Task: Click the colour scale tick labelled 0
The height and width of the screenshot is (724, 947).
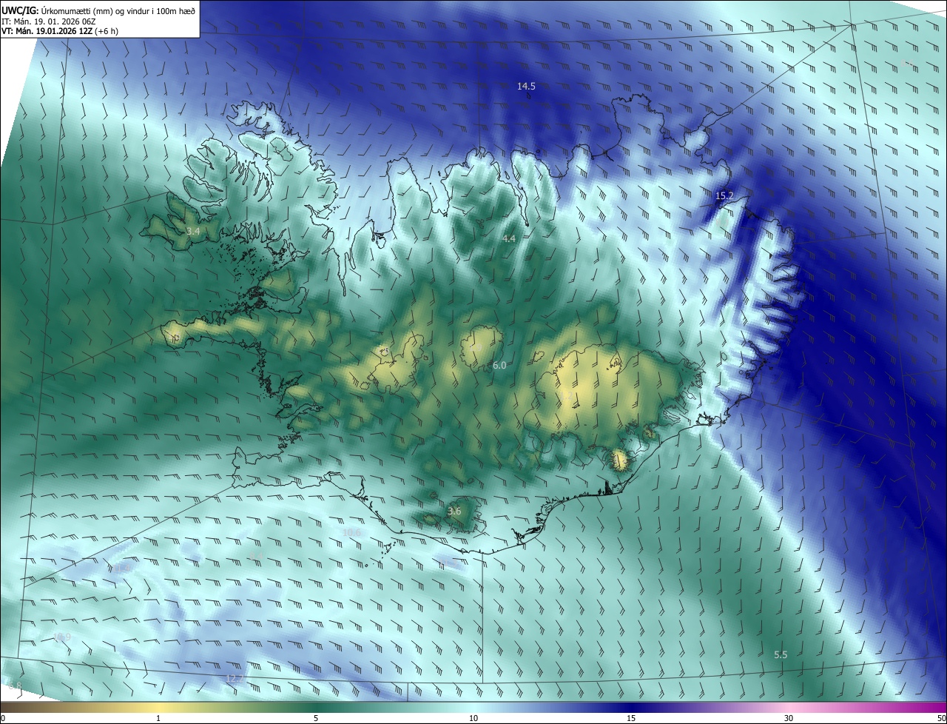Action: pos(3,719)
